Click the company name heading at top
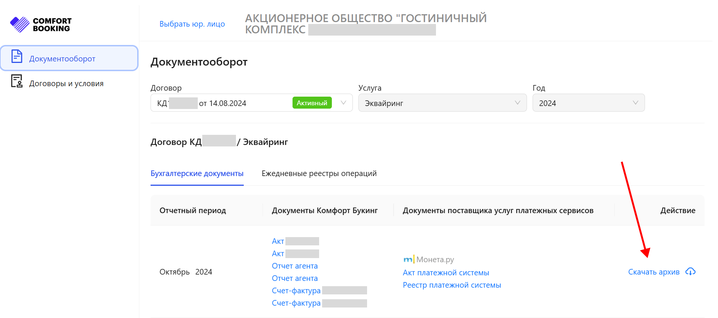This screenshot has width=718, height=318. (x=366, y=24)
